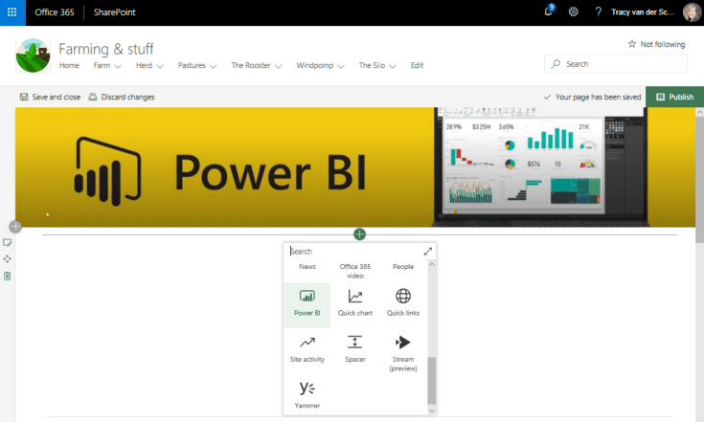Viewport: 704px width, 422px height.
Task: Click Edit in the site navigation
Action: [417, 65]
